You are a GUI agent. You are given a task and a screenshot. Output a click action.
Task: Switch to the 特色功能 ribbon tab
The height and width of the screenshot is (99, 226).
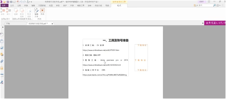(x=98, y=5)
